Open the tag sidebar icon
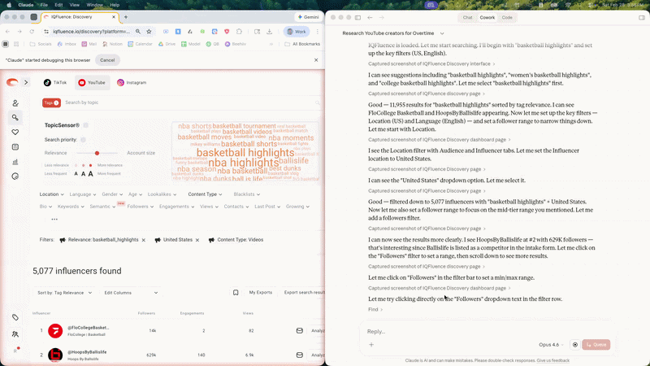650x366 pixels. 15,317
